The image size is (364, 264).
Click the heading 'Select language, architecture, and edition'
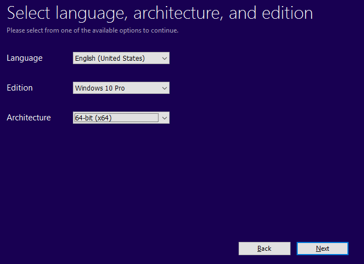pos(160,13)
